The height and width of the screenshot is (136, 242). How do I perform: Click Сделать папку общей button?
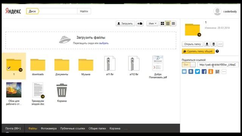coord(198,51)
